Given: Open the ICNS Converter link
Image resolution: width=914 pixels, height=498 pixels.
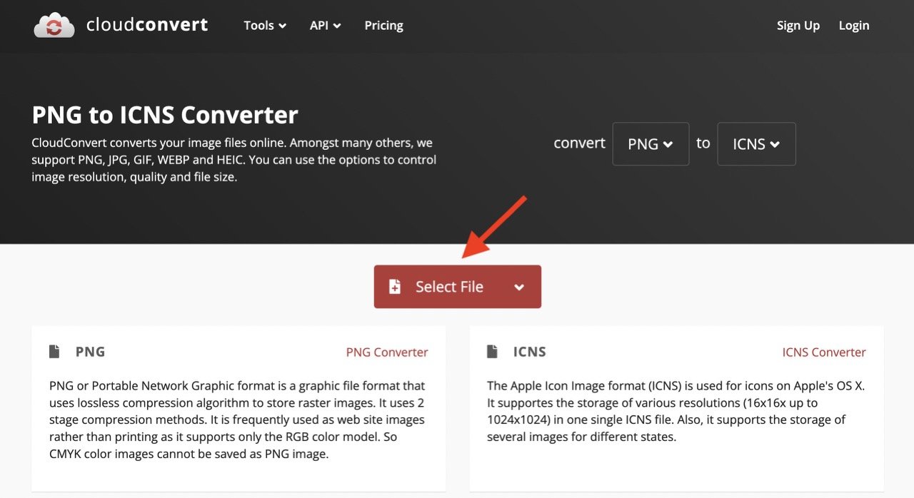Looking at the screenshot, I should point(824,352).
